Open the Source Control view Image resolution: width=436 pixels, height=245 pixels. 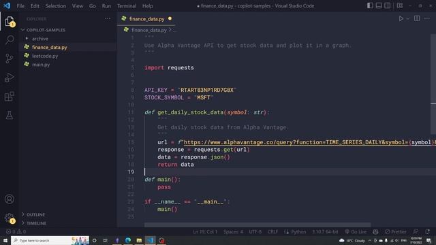[10, 59]
